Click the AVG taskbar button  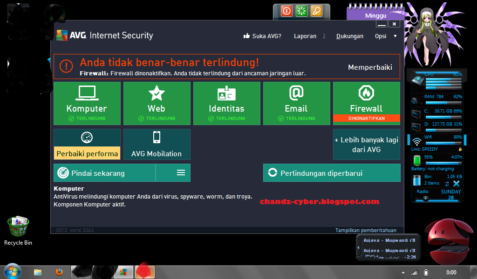[123, 272]
